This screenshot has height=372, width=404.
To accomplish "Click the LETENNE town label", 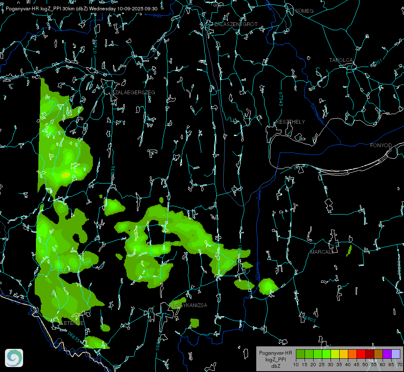I will [73, 323].
